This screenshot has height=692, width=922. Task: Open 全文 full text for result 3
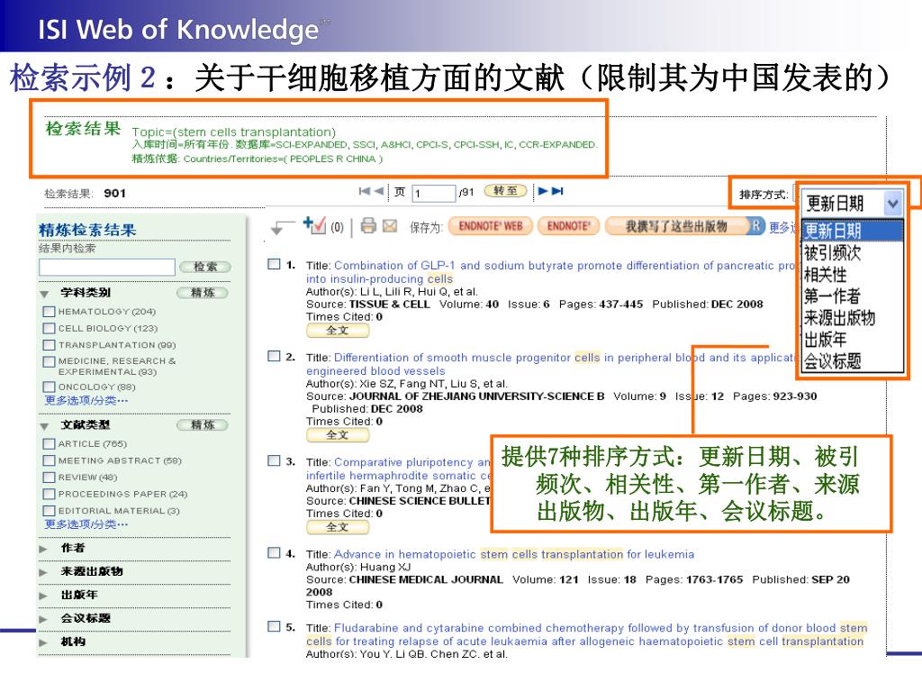(x=338, y=527)
